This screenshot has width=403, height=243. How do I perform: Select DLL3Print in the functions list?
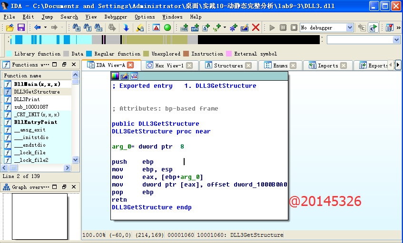click(x=27, y=100)
